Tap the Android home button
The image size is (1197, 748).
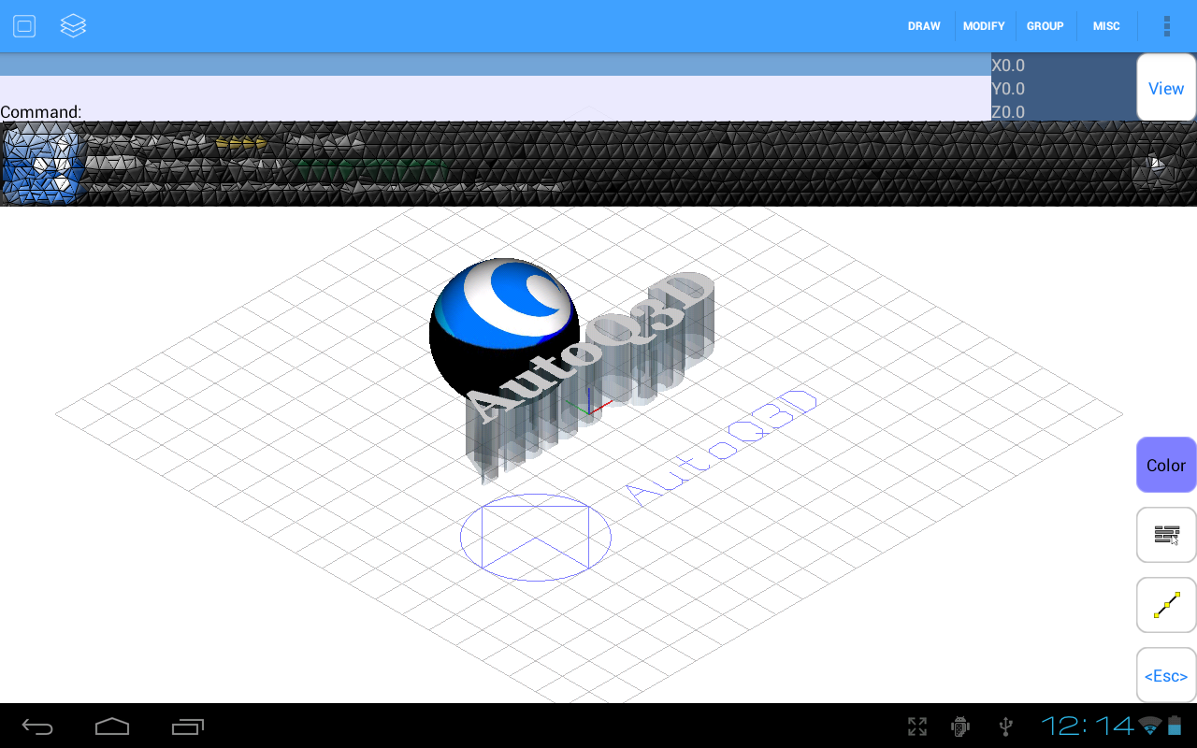pyautogui.click(x=112, y=726)
